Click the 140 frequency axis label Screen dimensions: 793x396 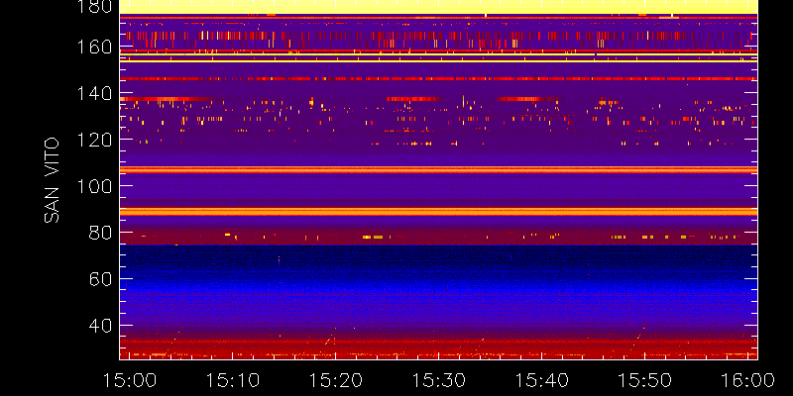point(94,93)
